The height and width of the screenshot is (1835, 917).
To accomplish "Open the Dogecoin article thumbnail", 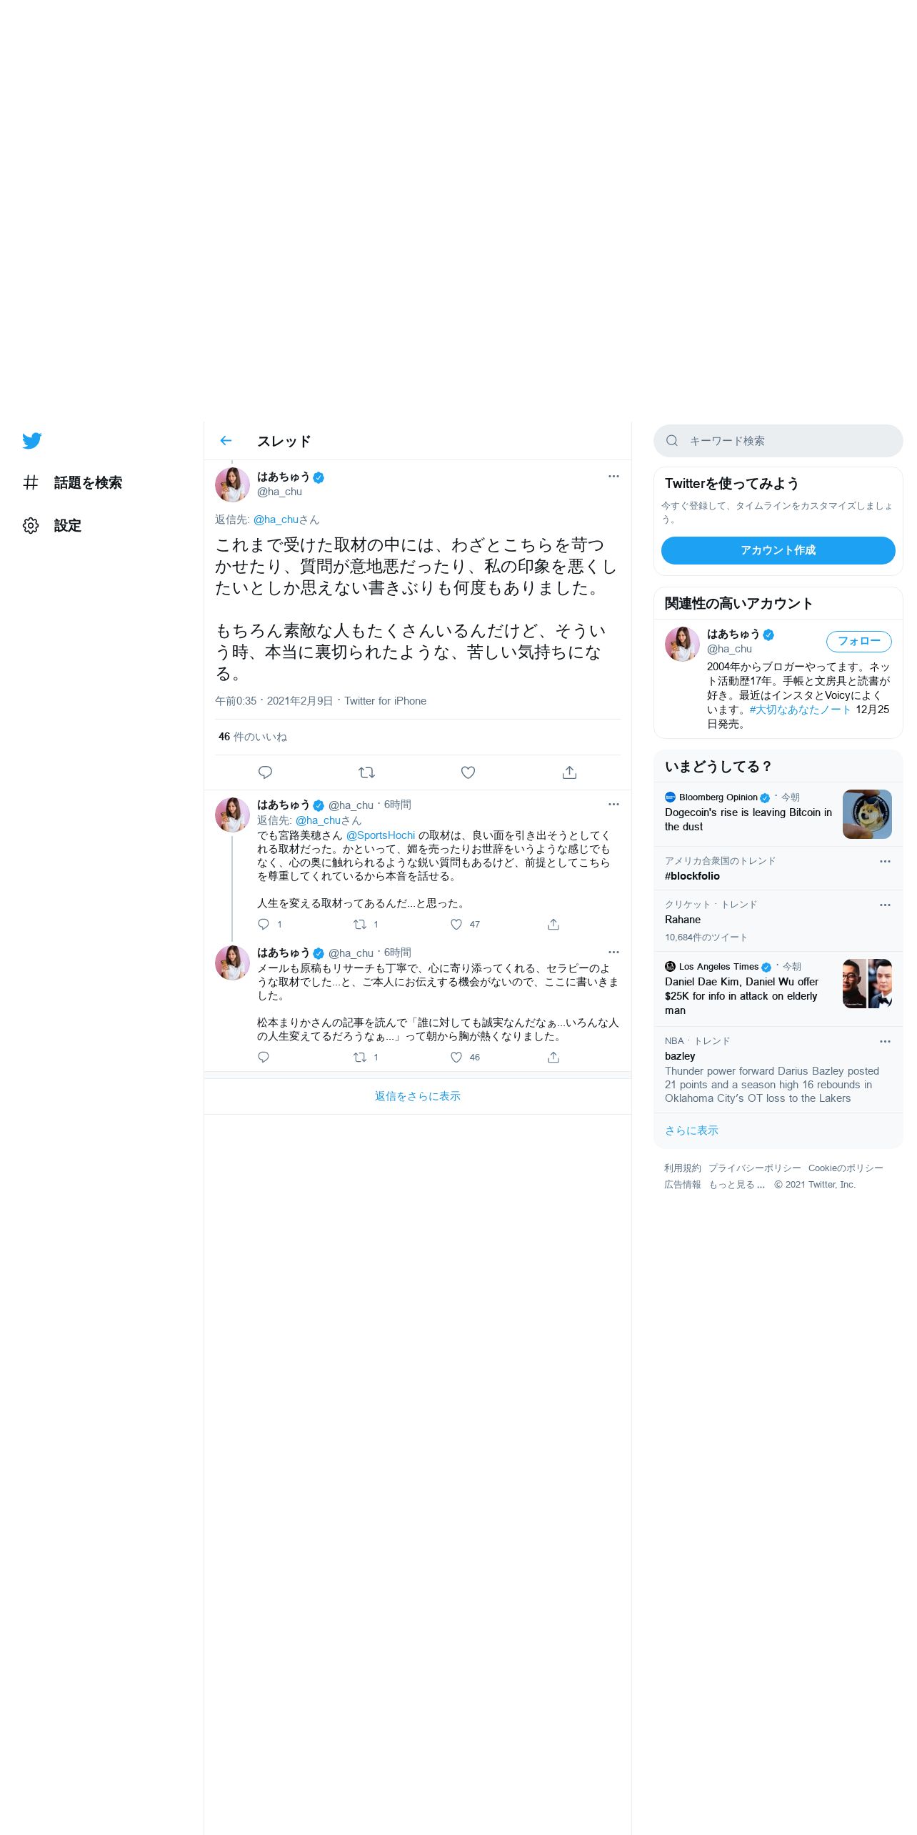I will (x=867, y=814).
